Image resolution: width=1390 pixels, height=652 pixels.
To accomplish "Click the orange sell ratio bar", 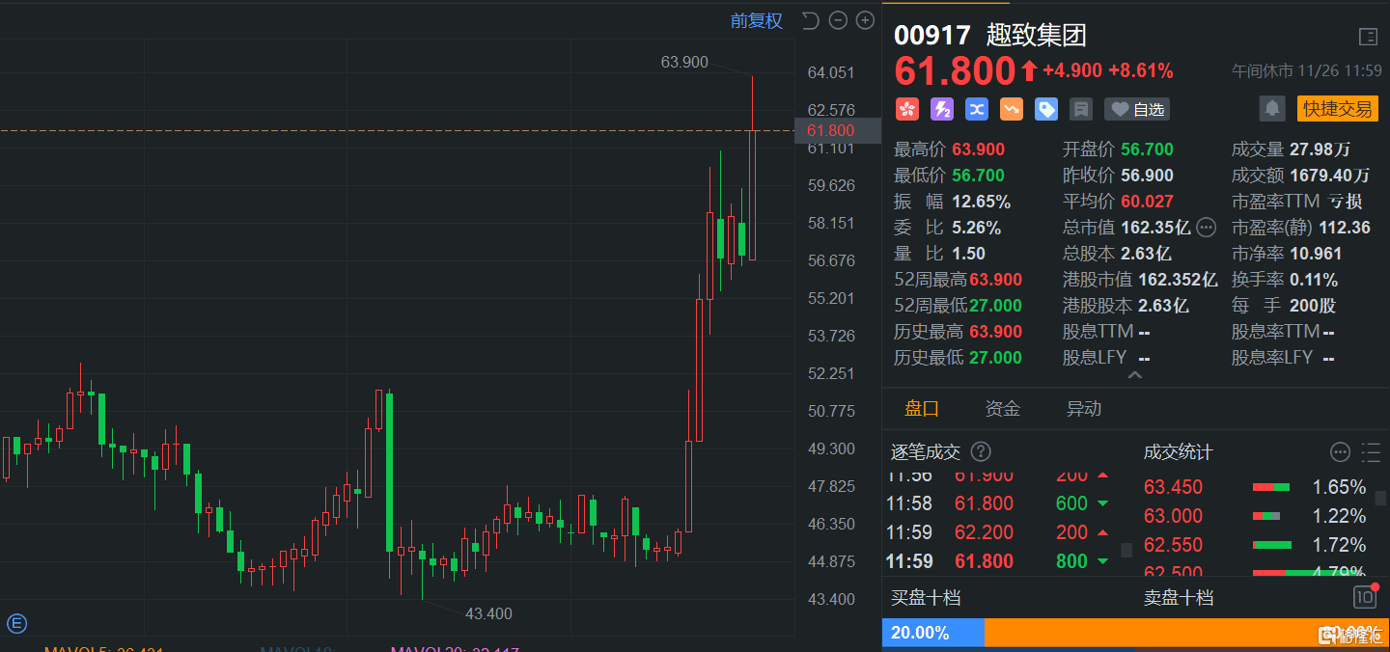I will click(1186, 633).
